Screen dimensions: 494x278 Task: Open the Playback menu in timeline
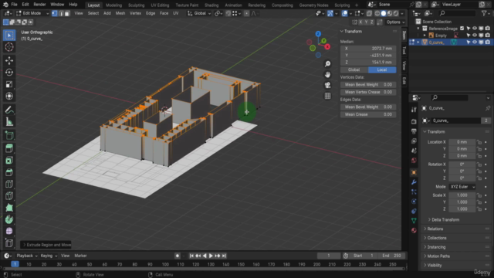click(x=27, y=256)
